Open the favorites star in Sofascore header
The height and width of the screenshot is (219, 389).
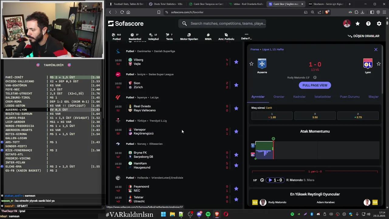click(x=358, y=23)
